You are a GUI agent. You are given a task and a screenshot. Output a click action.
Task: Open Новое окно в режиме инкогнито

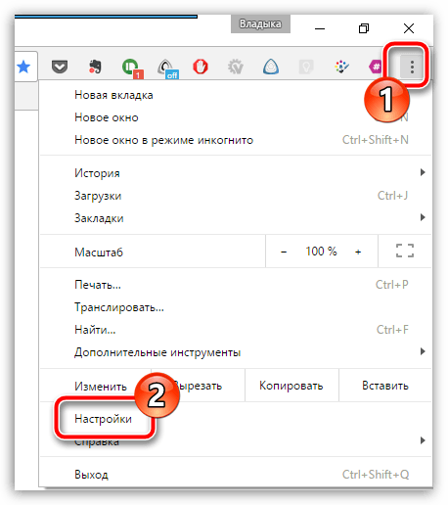(x=236, y=140)
